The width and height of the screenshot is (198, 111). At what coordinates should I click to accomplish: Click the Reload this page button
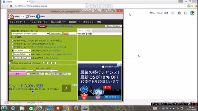point(113,26)
